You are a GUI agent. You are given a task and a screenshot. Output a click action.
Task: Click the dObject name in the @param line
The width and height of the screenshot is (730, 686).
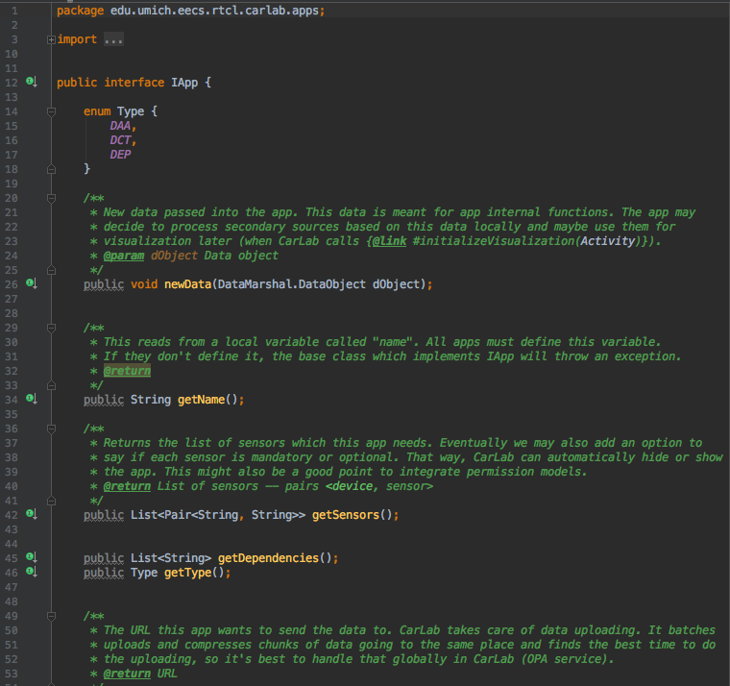coord(174,256)
